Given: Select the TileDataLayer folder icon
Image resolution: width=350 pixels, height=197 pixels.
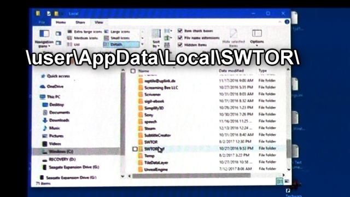Looking at the screenshot, I should pyautogui.click(x=141, y=163).
